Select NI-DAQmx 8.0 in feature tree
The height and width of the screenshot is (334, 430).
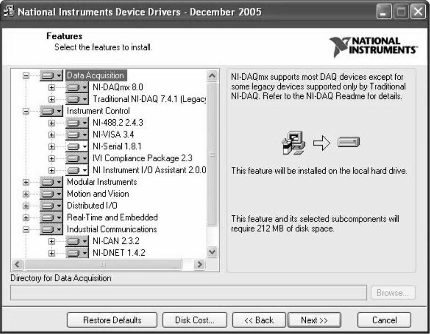click(118, 87)
